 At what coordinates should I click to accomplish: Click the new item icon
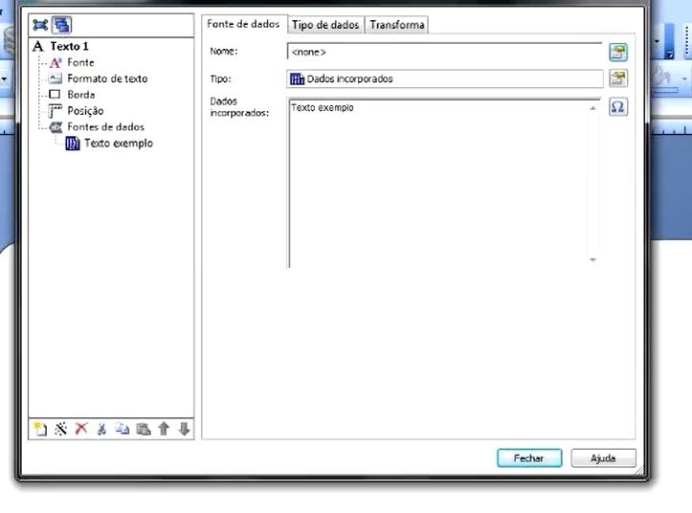pyautogui.click(x=40, y=429)
